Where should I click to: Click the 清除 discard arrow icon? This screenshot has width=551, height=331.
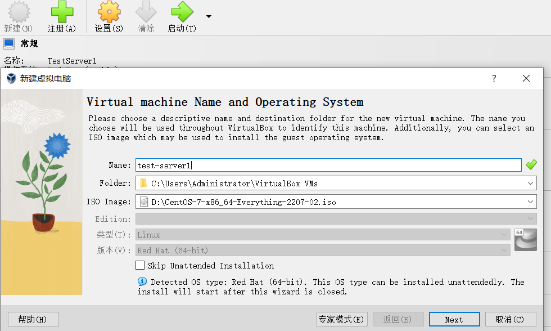point(146,12)
